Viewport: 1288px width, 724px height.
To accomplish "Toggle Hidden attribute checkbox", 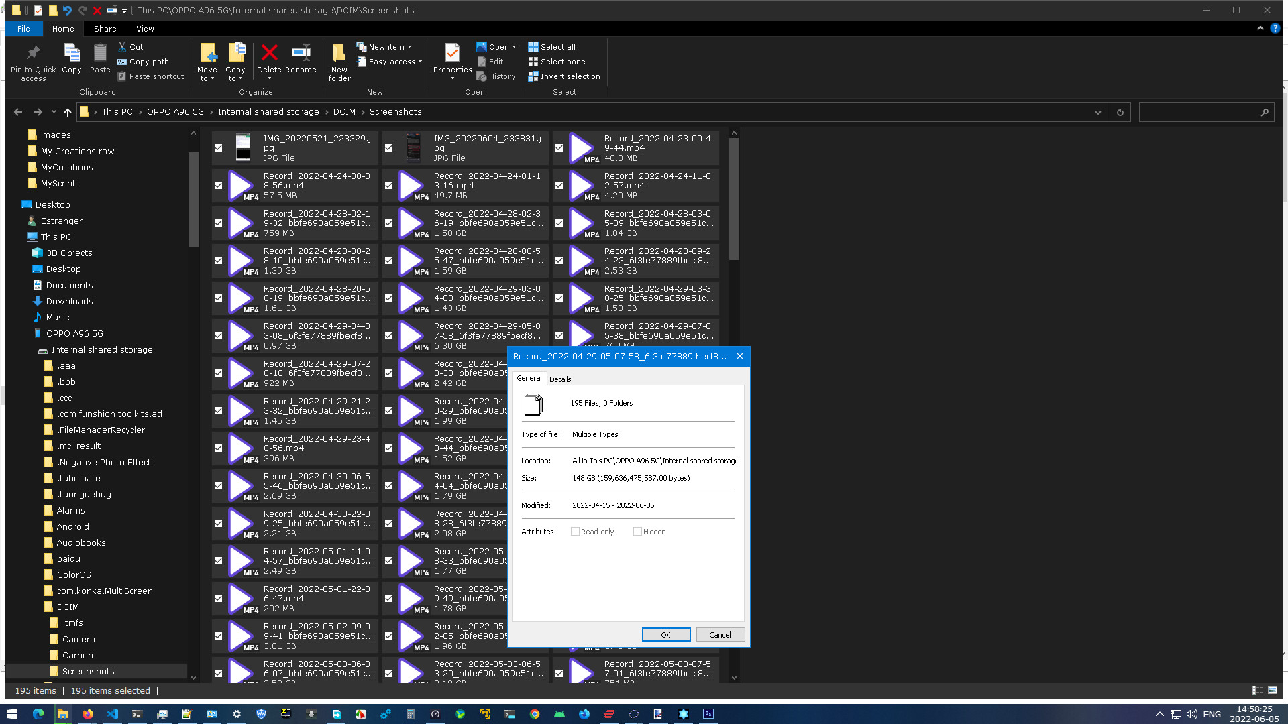I will point(637,532).
